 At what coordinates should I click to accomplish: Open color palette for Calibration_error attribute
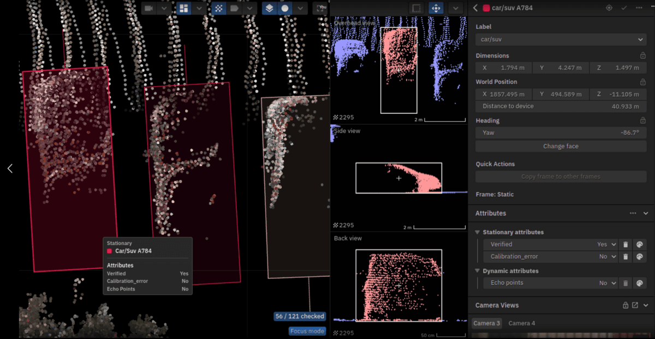pyautogui.click(x=640, y=256)
